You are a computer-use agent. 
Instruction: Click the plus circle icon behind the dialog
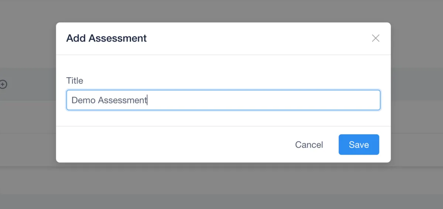[3, 85]
